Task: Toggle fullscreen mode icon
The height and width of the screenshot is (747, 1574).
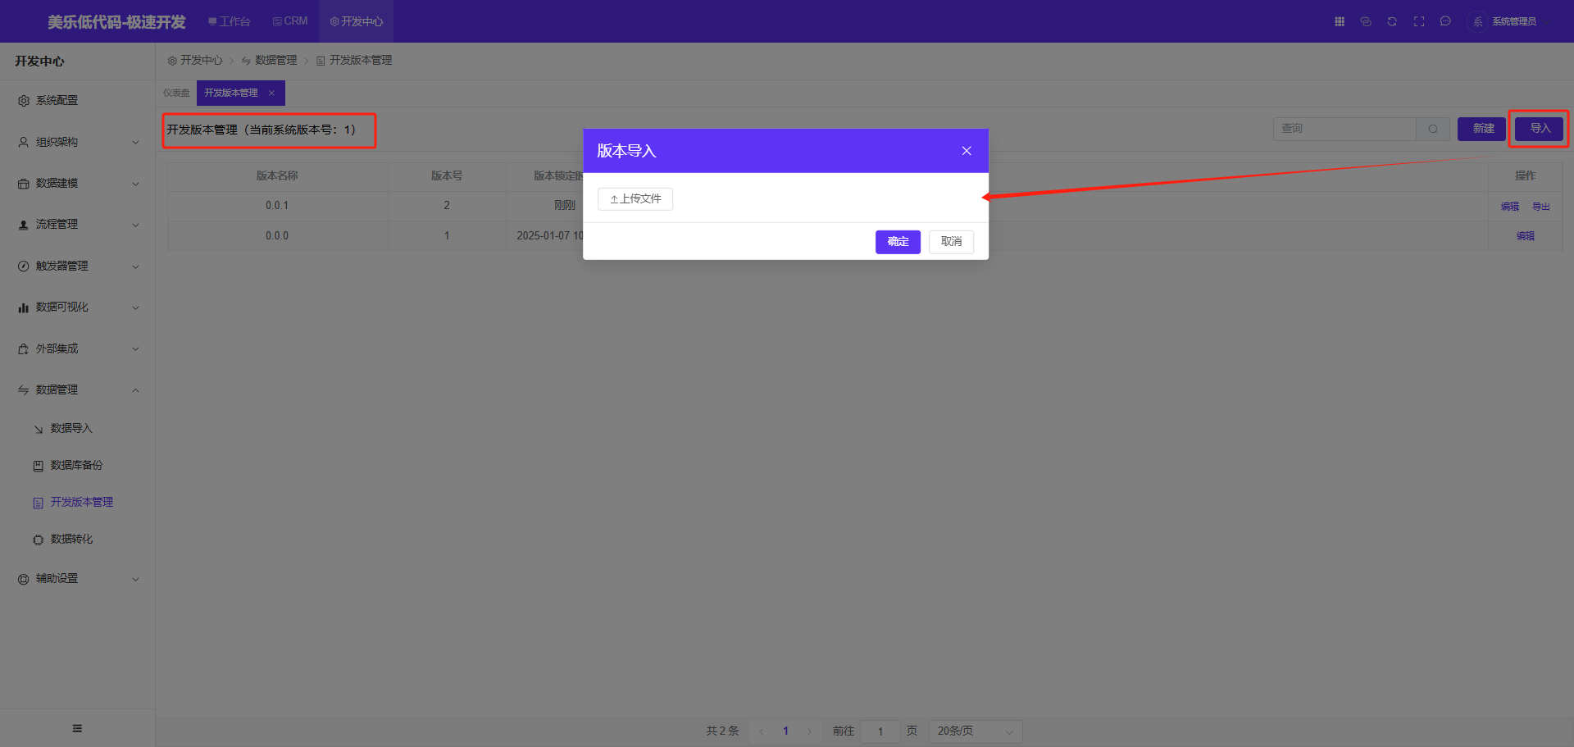Action: tap(1419, 21)
